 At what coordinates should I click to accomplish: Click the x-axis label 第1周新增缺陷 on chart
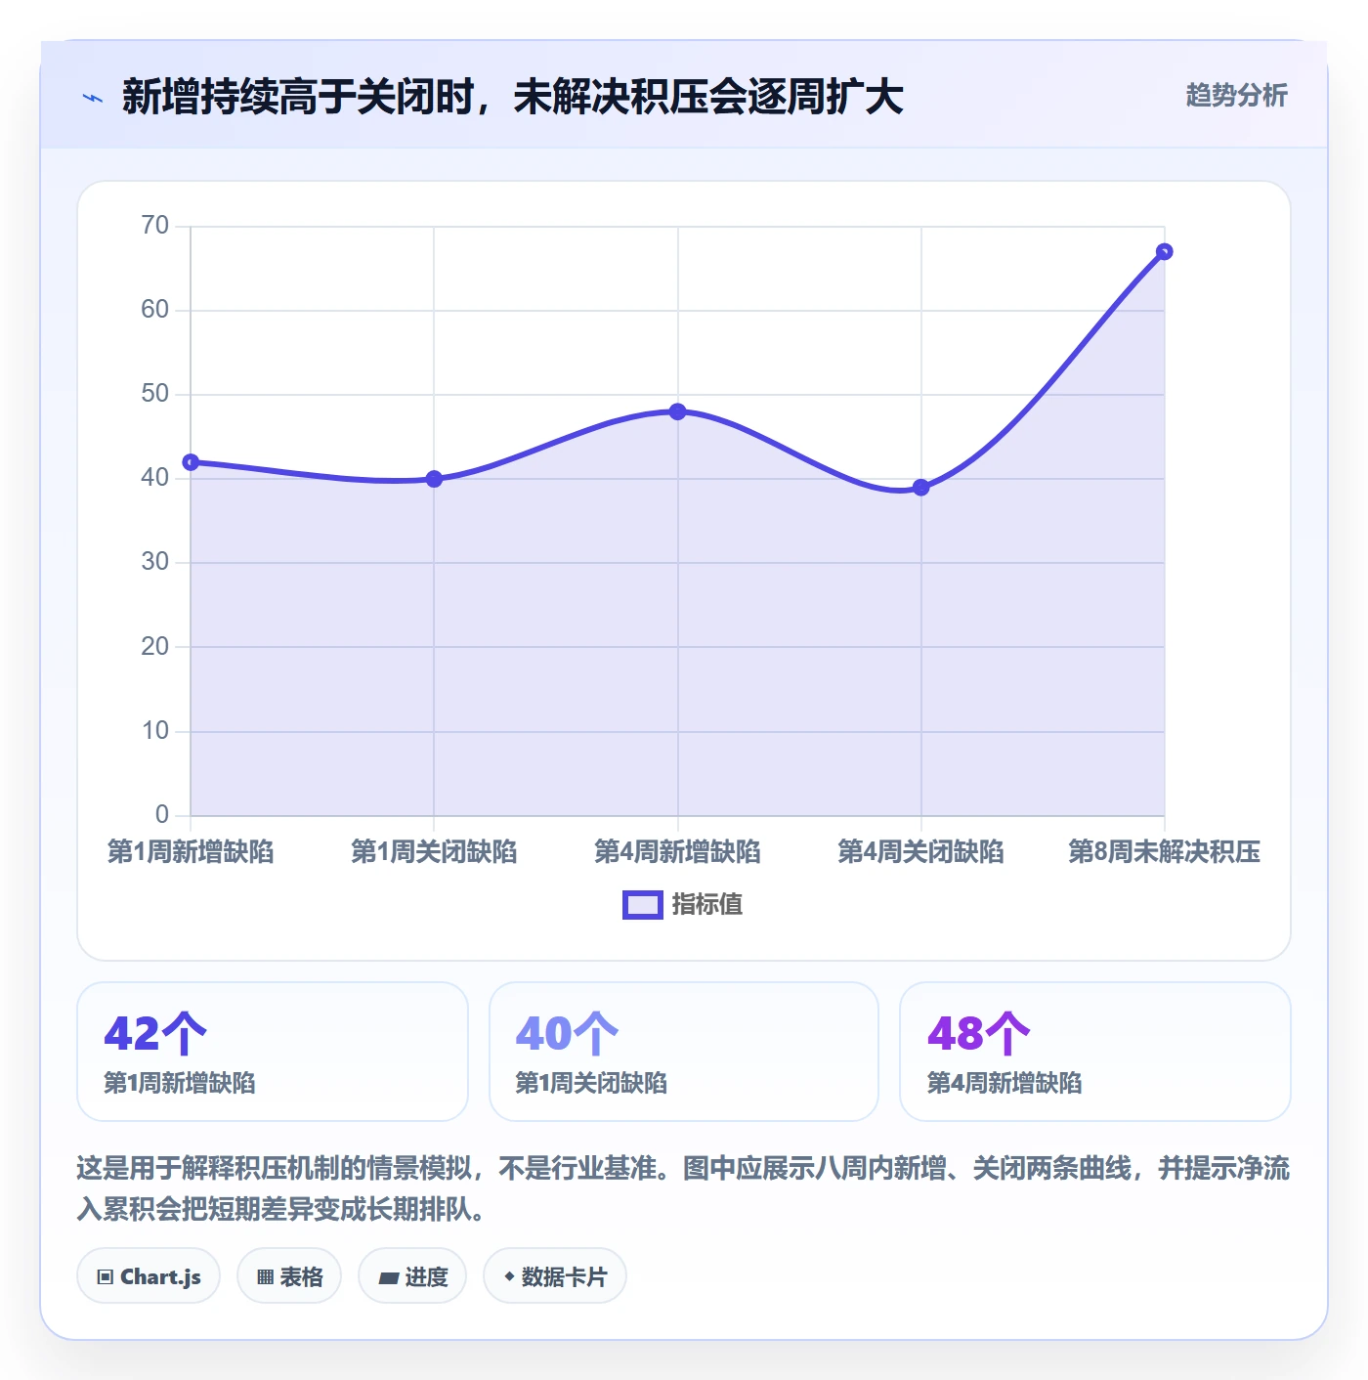[x=191, y=852]
